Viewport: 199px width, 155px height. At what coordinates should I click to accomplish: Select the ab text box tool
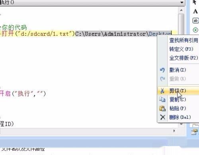195,21
